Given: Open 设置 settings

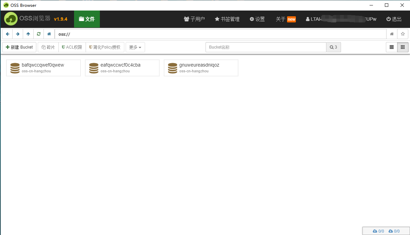Looking at the screenshot, I should (257, 19).
